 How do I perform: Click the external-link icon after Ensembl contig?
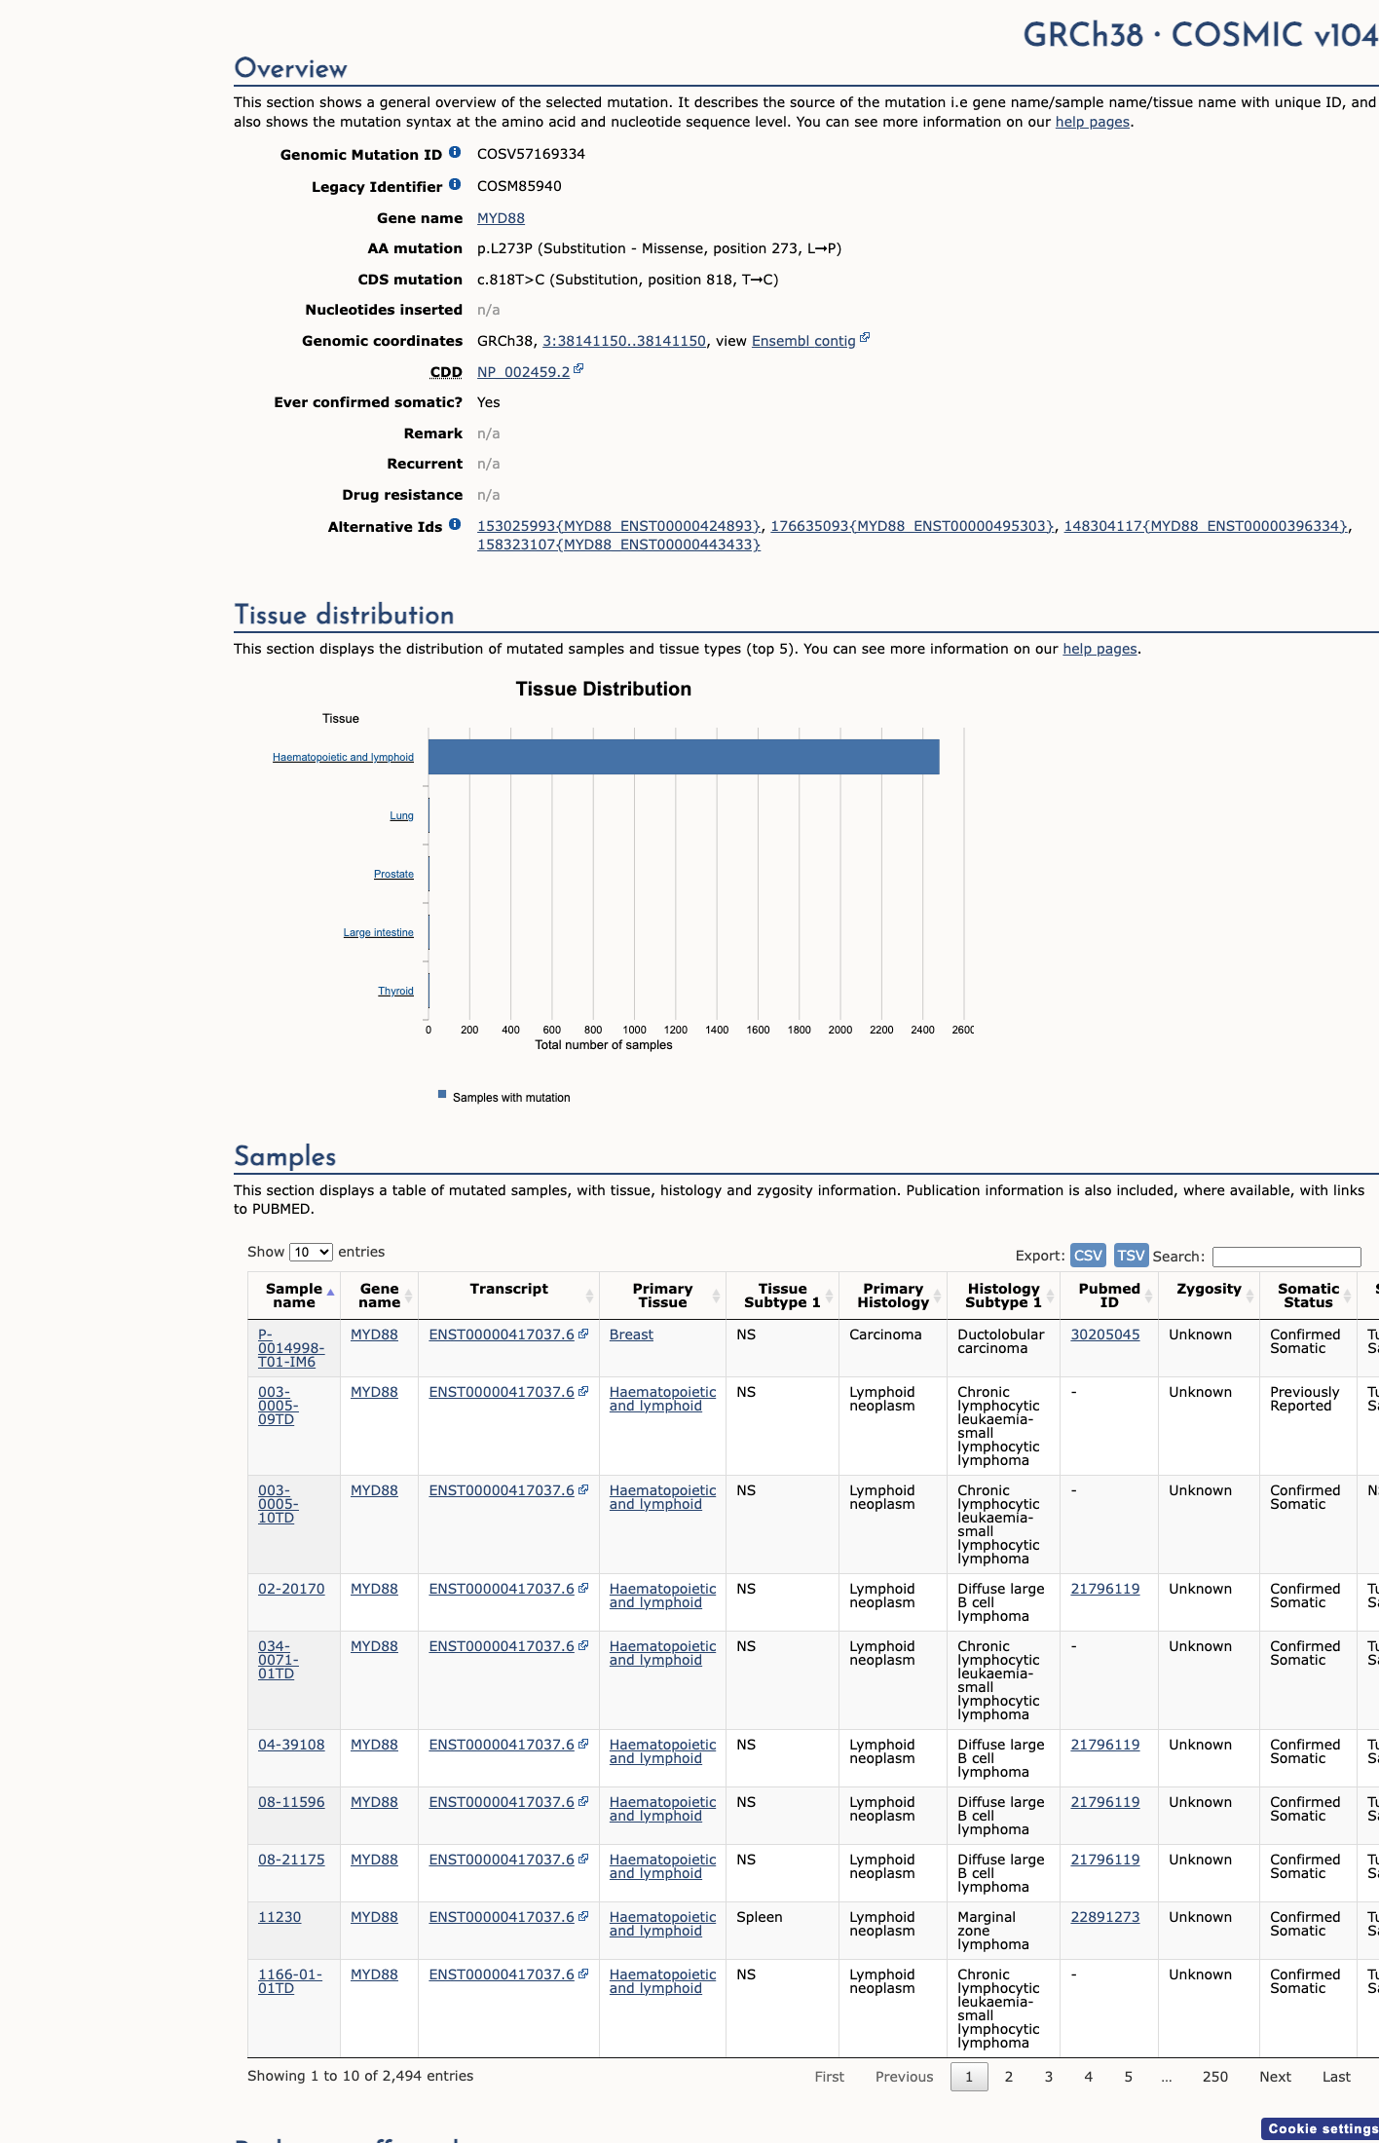point(865,338)
